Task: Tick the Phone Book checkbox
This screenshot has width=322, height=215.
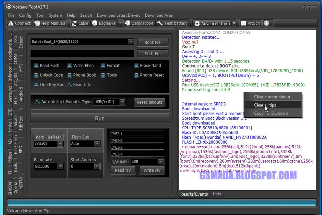Action: [70, 75]
